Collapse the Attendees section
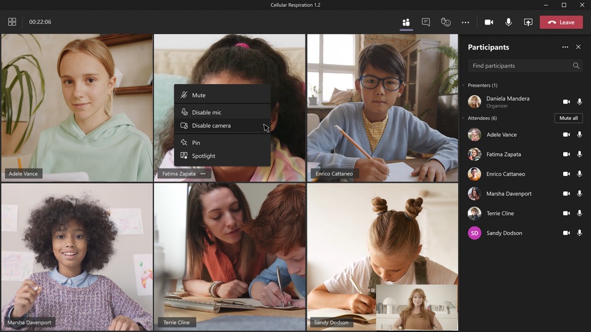This screenshot has height=332, width=591. pyautogui.click(x=464, y=118)
